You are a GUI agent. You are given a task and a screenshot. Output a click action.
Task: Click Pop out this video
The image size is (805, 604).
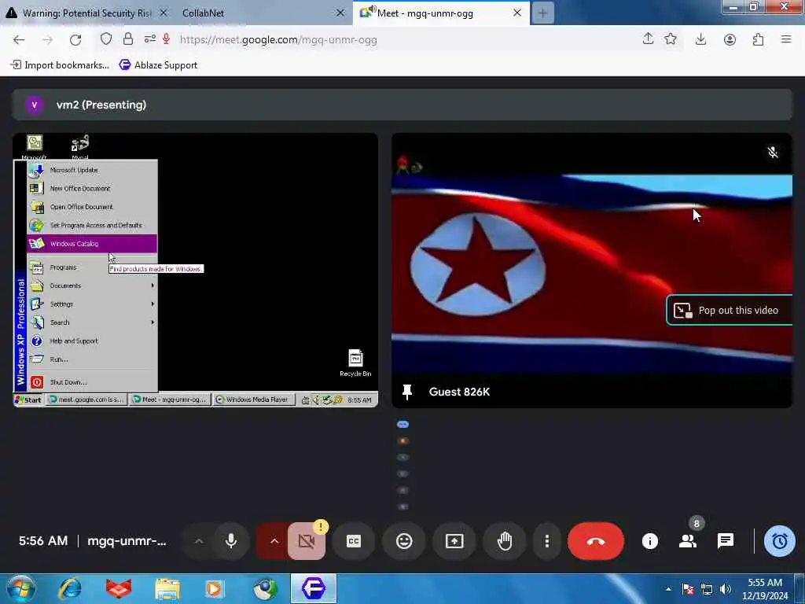click(729, 310)
